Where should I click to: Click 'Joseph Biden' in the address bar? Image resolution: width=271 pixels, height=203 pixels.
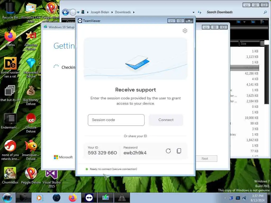(x=100, y=12)
